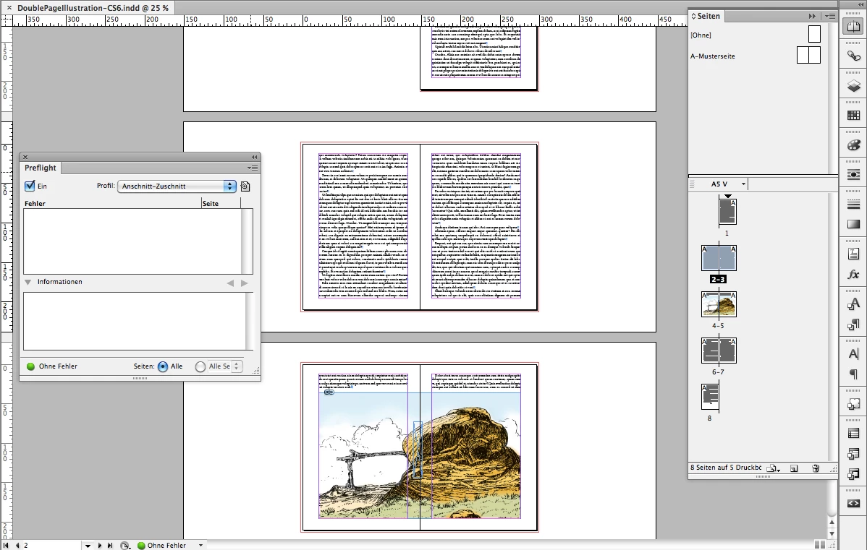Viewport: 867px width, 550px height.
Task: Click the page range stepper in Preflight
Action: click(236, 366)
